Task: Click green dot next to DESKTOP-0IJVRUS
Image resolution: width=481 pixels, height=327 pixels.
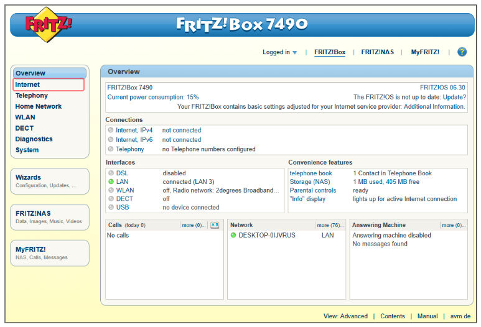Action: pyautogui.click(x=233, y=236)
